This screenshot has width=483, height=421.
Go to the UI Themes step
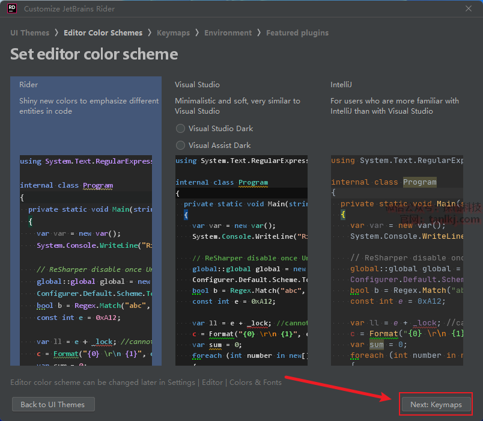click(29, 33)
